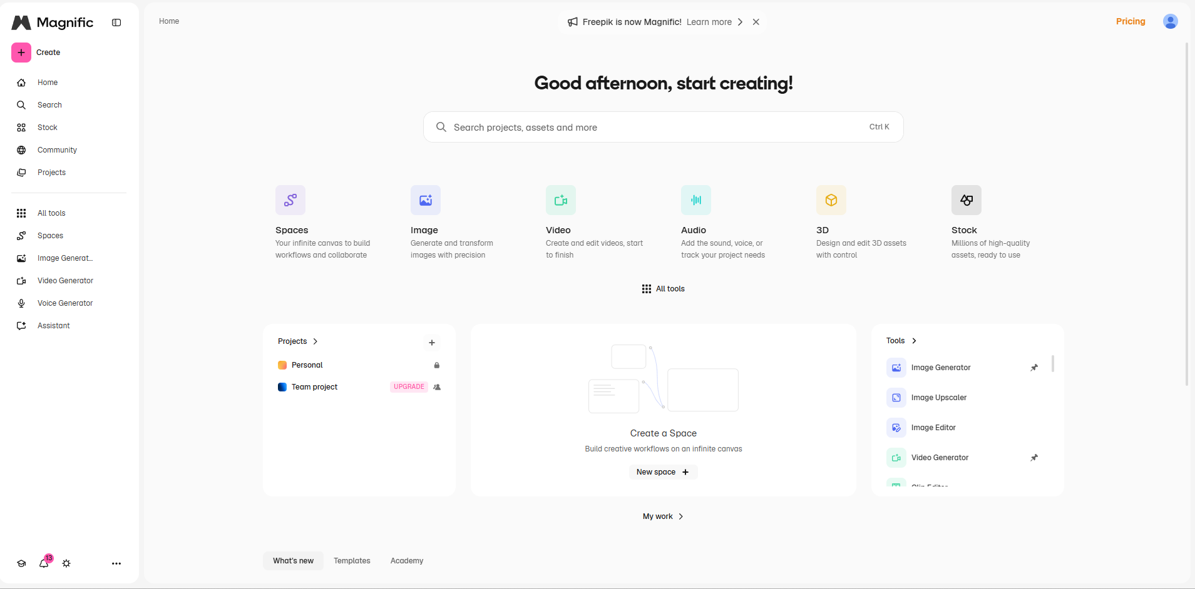Collapse the sidebar panel toggle
Image resolution: width=1195 pixels, height=589 pixels.
pyautogui.click(x=116, y=23)
